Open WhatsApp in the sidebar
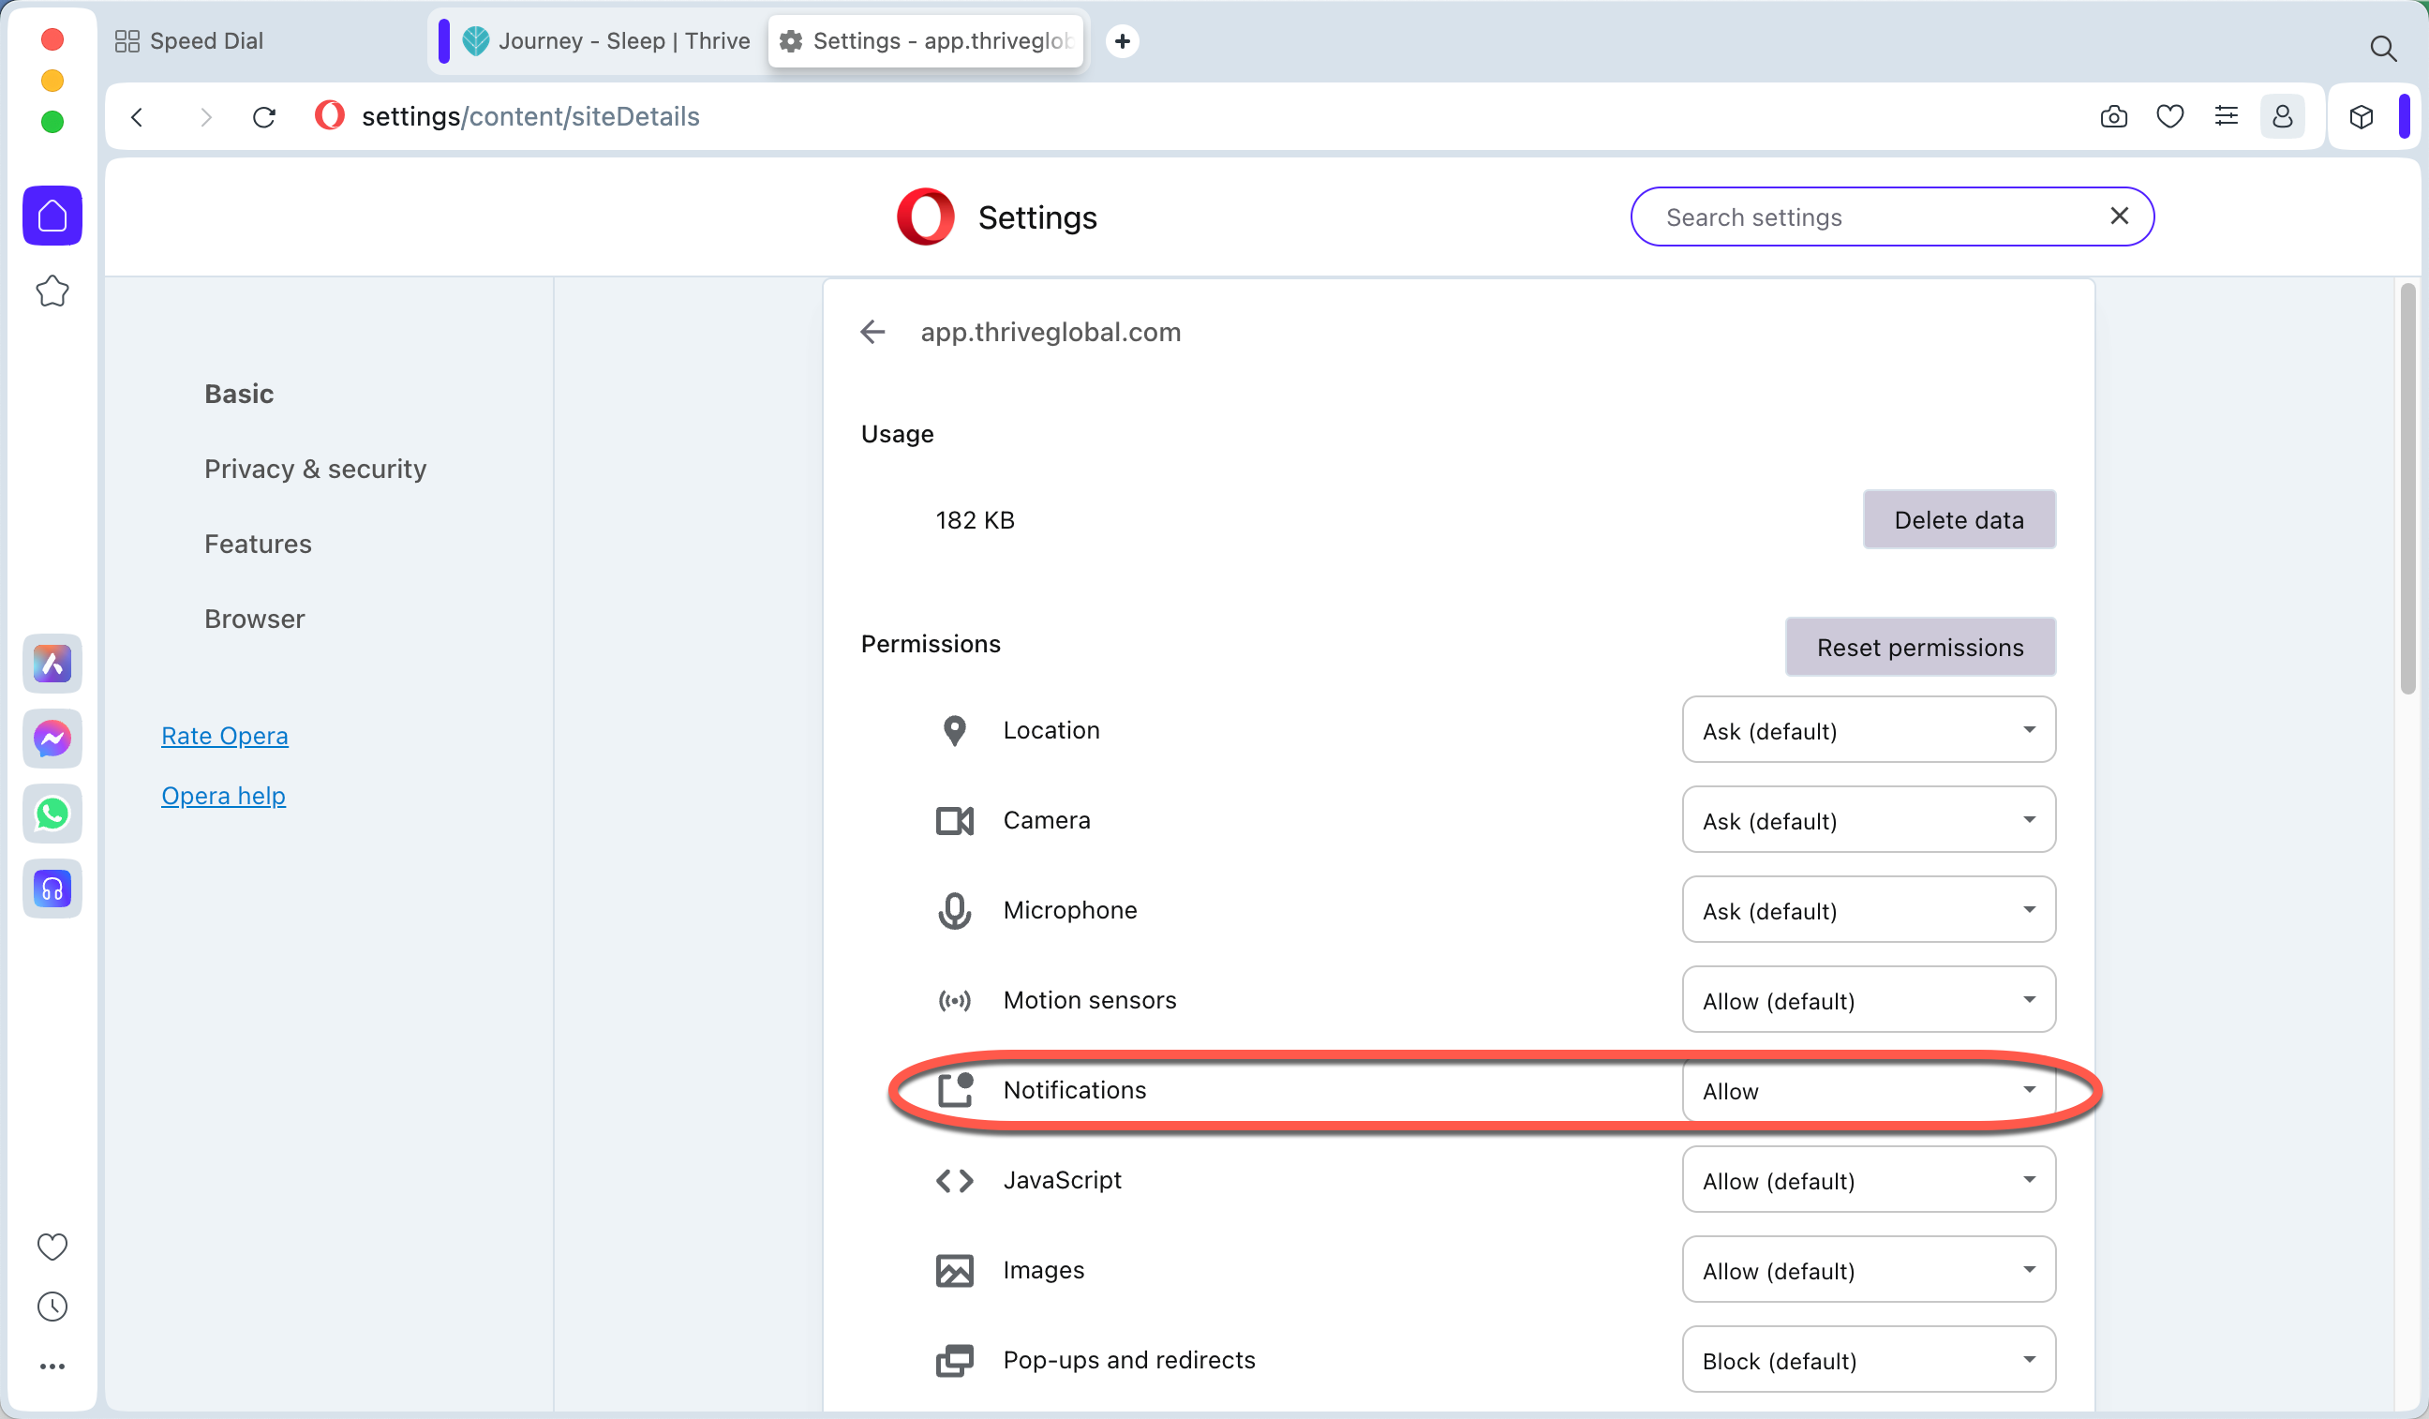2429x1419 pixels. (52, 814)
